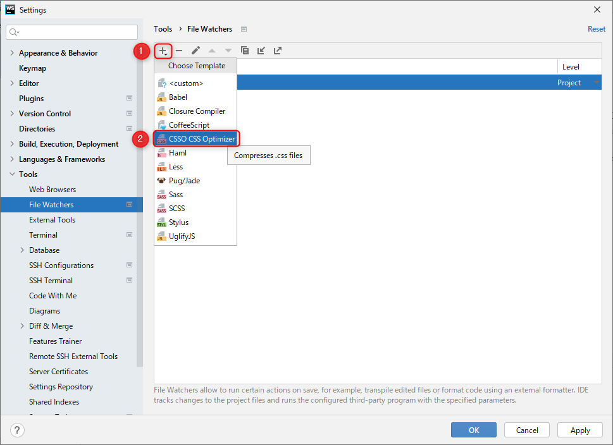Click the WebStorm logo in title bar
Screen dimensions: 613x445
pyautogui.click(x=10, y=9)
